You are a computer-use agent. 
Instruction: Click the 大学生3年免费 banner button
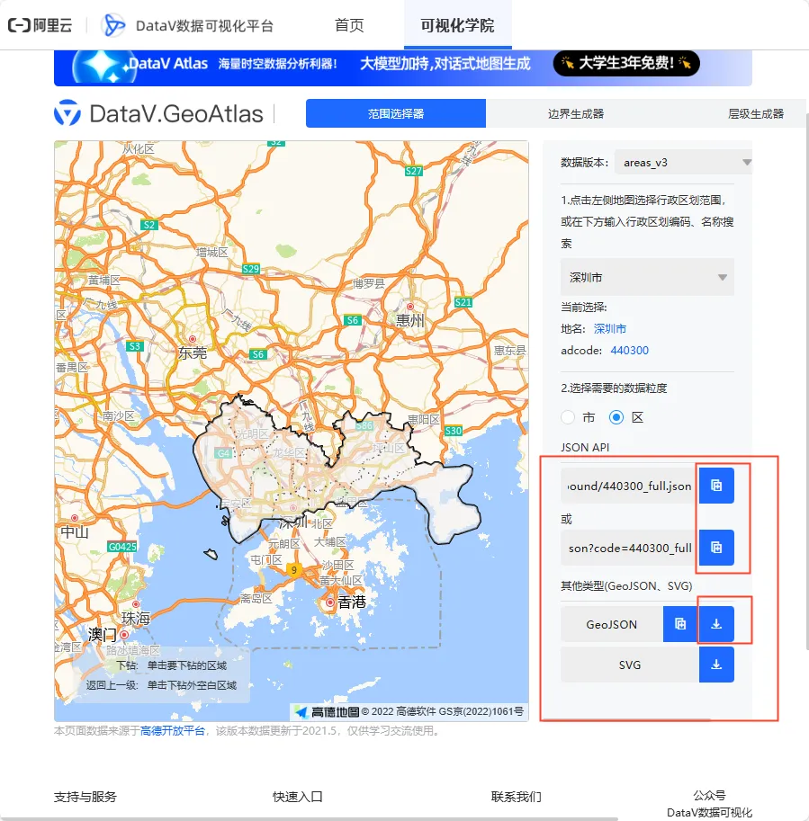pyautogui.click(x=626, y=63)
